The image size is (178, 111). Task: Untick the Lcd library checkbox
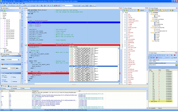(127, 38)
